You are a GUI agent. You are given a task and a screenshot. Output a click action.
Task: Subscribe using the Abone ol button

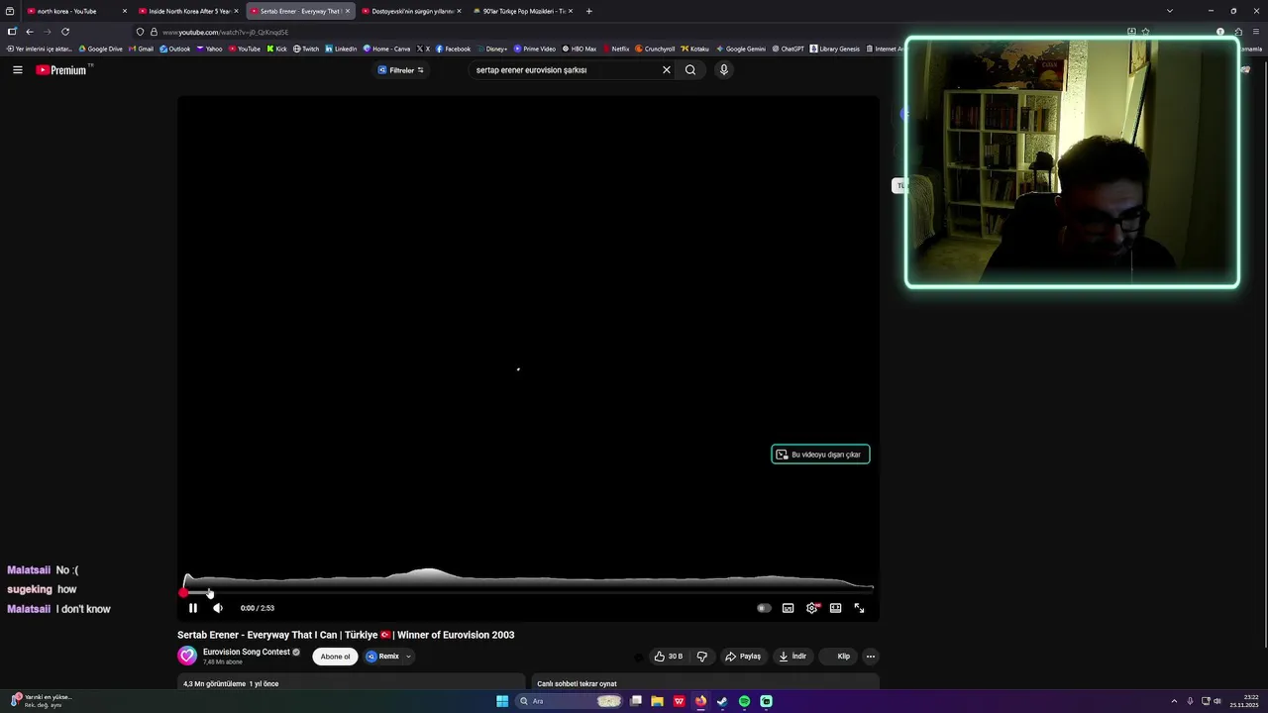click(335, 656)
